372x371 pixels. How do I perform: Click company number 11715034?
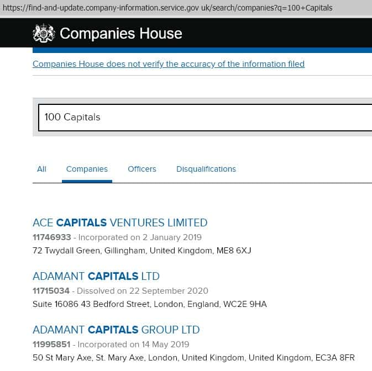click(51, 290)
